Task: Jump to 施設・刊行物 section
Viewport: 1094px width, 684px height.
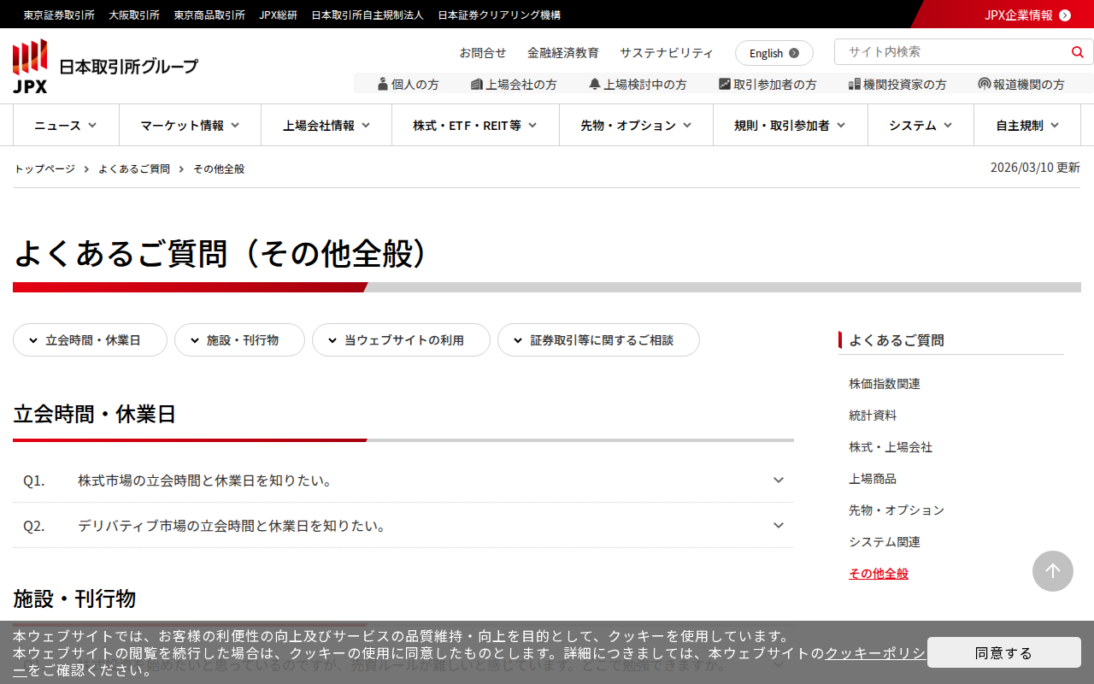Action: pyautogui.click(x=240, y=340)
